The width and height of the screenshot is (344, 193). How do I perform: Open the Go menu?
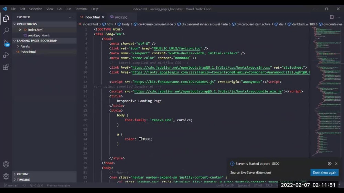60,9
